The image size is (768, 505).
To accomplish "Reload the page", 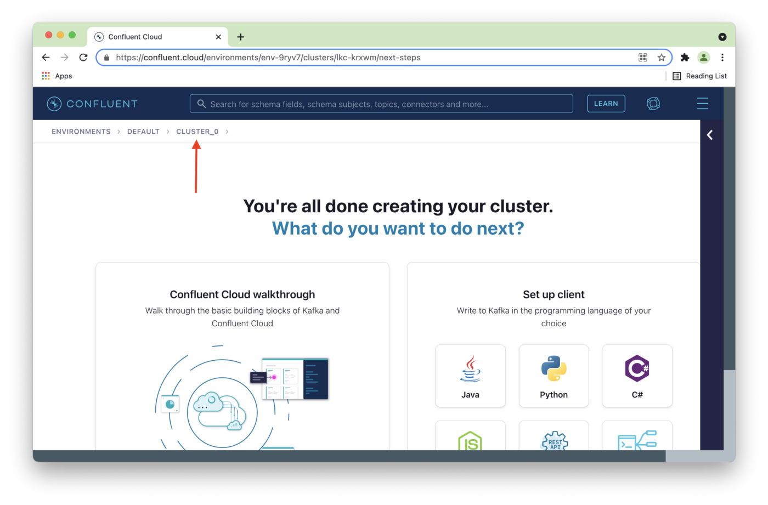I will [x=83, y=58].
